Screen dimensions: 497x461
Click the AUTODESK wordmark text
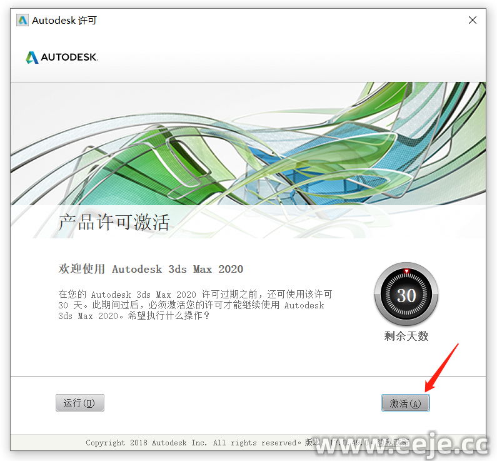[x=69, y=58]
